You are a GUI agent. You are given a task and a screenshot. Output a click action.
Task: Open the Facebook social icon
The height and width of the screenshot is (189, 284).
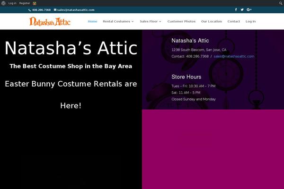click(236, 9)
